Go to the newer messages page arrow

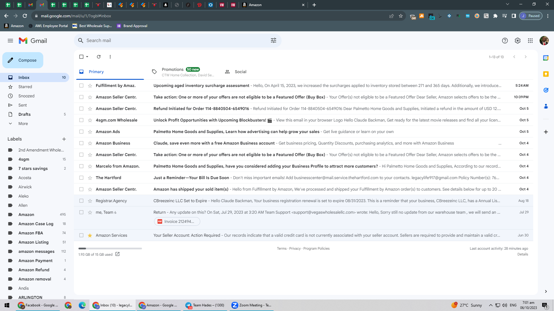point(514,57)
